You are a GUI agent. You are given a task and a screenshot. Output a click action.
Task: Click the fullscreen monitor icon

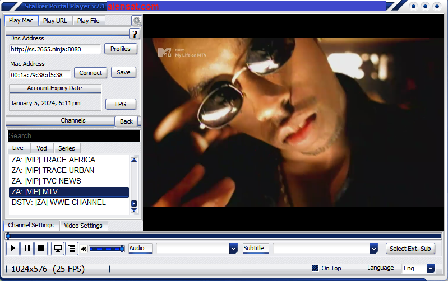[57, 248]
